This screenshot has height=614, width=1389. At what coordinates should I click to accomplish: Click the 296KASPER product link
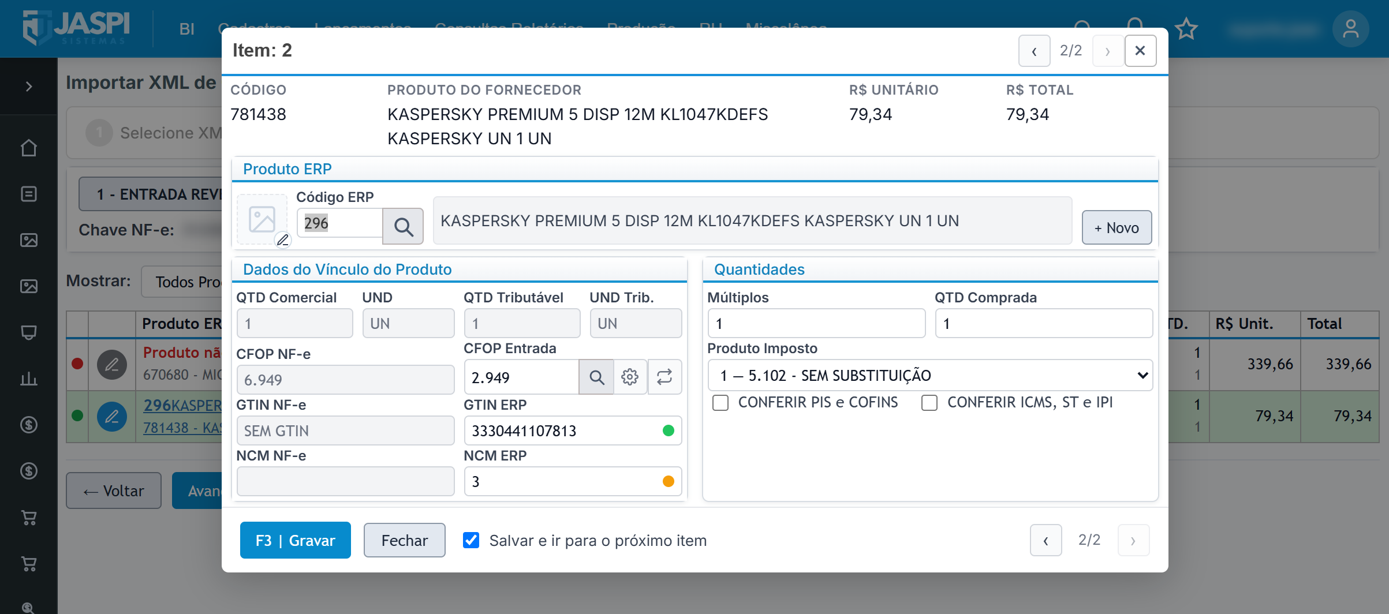coord(182,405)
